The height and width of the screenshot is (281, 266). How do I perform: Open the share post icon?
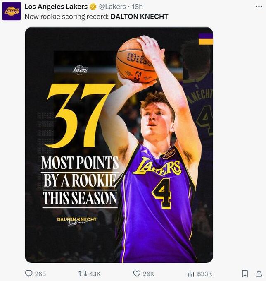[x=259, y=273]
